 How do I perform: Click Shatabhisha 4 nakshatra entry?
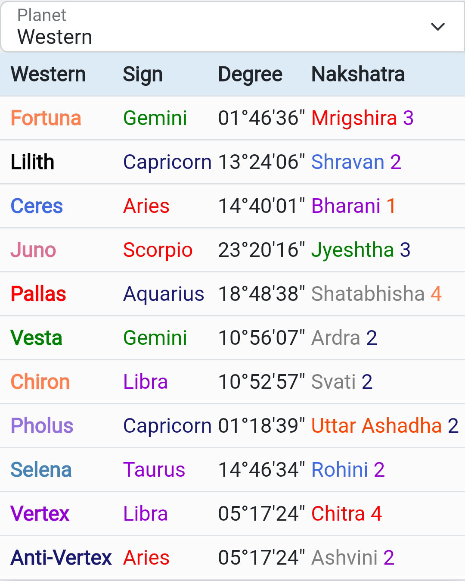click(376, 294)
